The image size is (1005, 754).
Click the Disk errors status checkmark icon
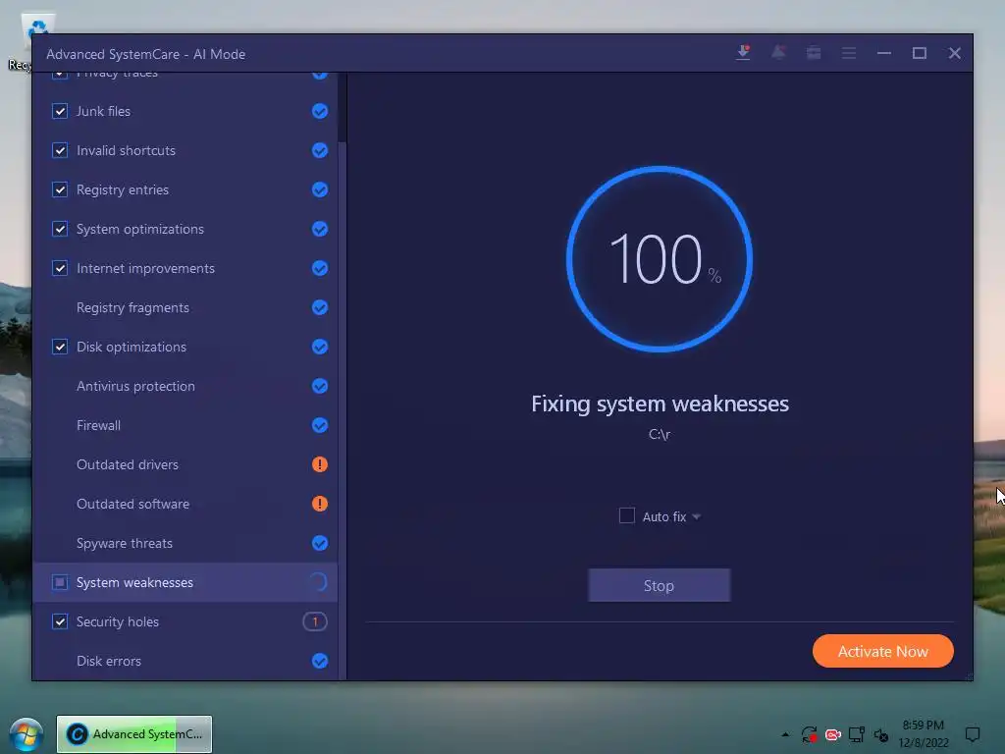point(320,661)
